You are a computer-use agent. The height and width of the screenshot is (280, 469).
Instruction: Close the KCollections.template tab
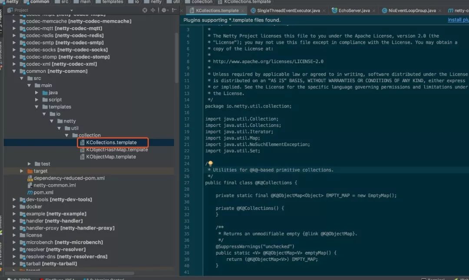coord(243,11)
